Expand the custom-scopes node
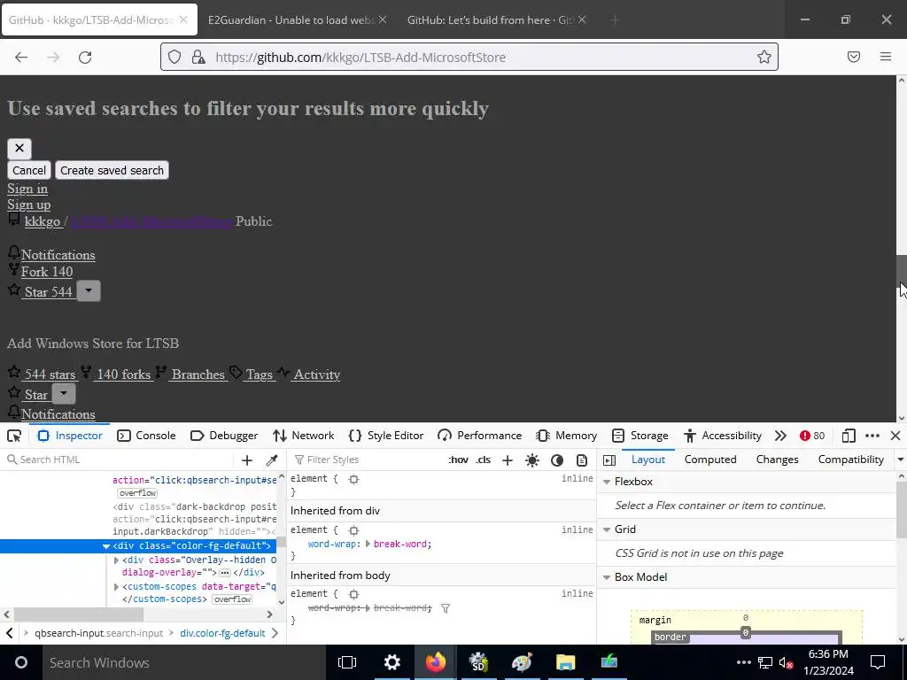This screenshot has width=907, height=680. click(x=116, y=587)
